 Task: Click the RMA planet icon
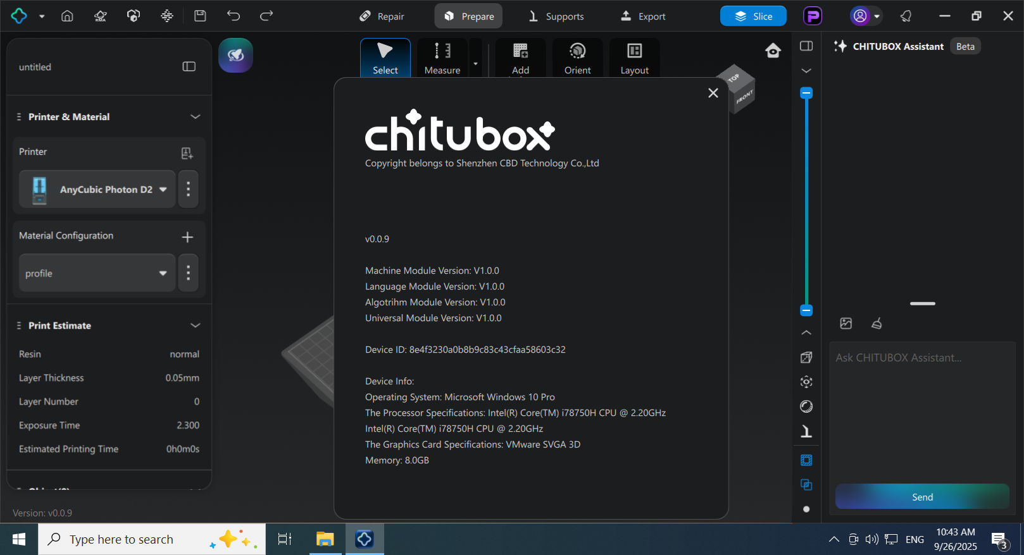pyautogui.click(x=100, y=16)
